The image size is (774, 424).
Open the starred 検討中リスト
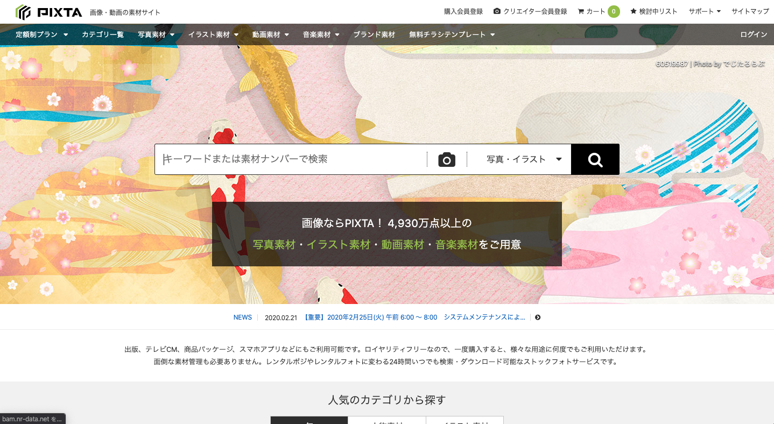pos(654,11)
